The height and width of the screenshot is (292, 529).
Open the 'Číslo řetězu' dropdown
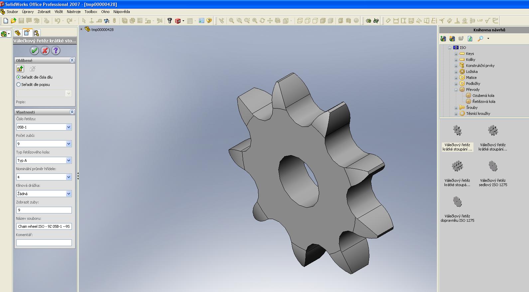tap(68, 127)
